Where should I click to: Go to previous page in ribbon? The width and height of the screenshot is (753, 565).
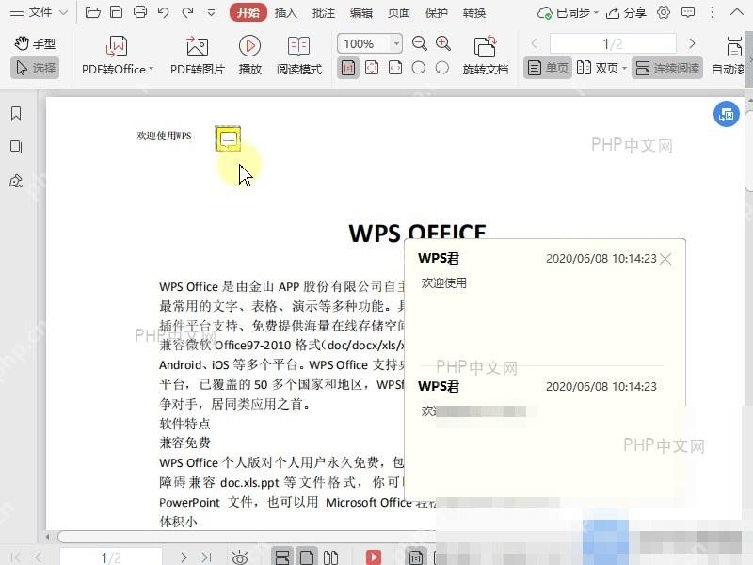click(534, 43)
